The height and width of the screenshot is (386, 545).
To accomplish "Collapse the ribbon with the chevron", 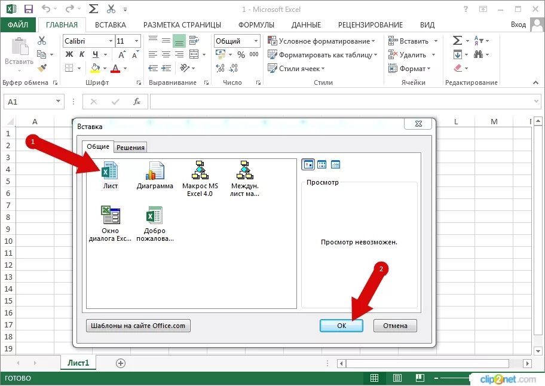I will tap(535, 82).
